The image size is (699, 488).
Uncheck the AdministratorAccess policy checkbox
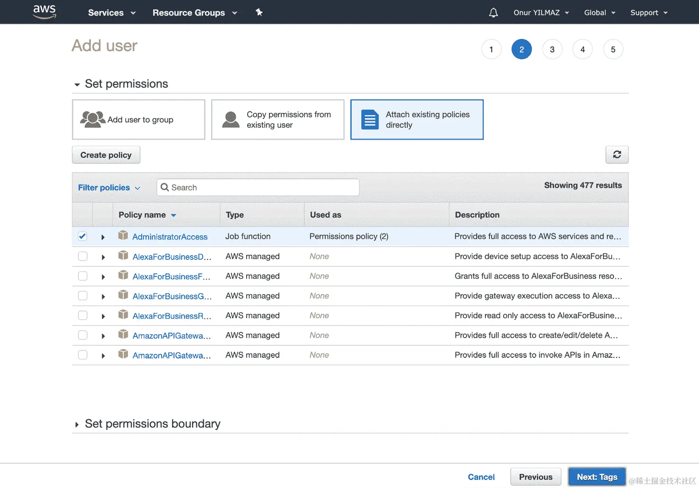click(83, 236)
